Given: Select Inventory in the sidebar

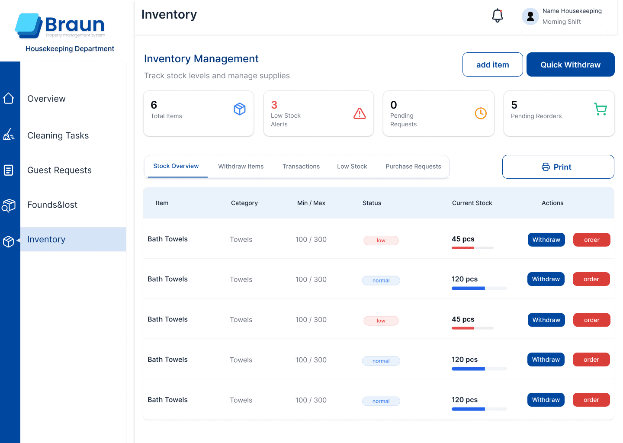Looking at the screenshot, I should tap(73, 239).
